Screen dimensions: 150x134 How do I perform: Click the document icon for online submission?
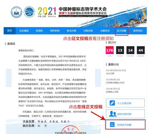point(112,124)
